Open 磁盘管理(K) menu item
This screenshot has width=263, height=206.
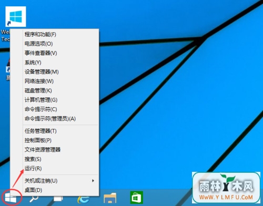55,90
